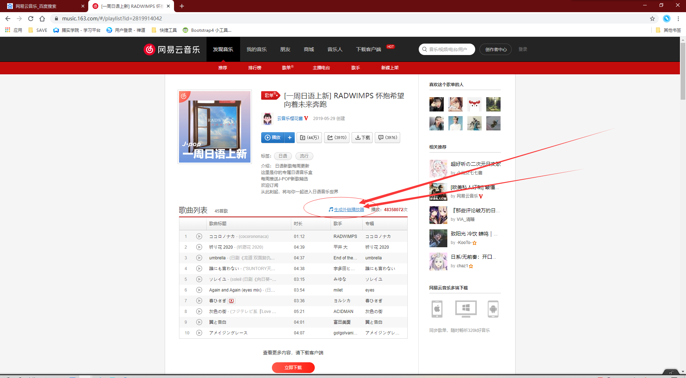This screenshot has width=686, height=378.
Task: Click the blue 播放 play button
Action: [x=273, y=138]
